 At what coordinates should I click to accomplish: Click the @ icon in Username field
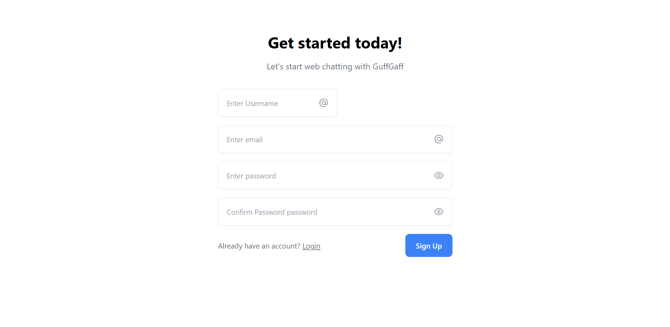(x=324, y=103)
